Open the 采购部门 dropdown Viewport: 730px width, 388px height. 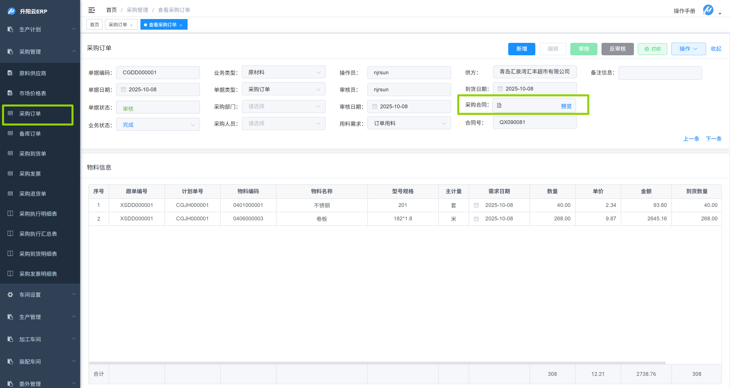point(283,107)
